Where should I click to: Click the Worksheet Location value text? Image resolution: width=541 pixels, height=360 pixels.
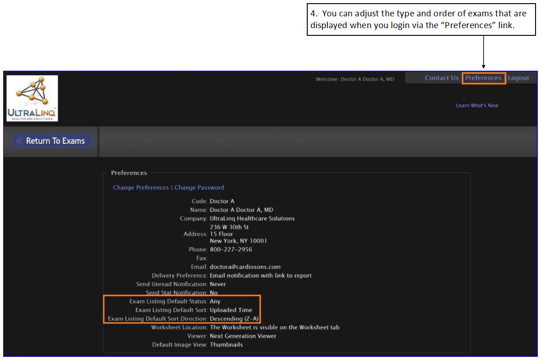[x=274, y=327]
